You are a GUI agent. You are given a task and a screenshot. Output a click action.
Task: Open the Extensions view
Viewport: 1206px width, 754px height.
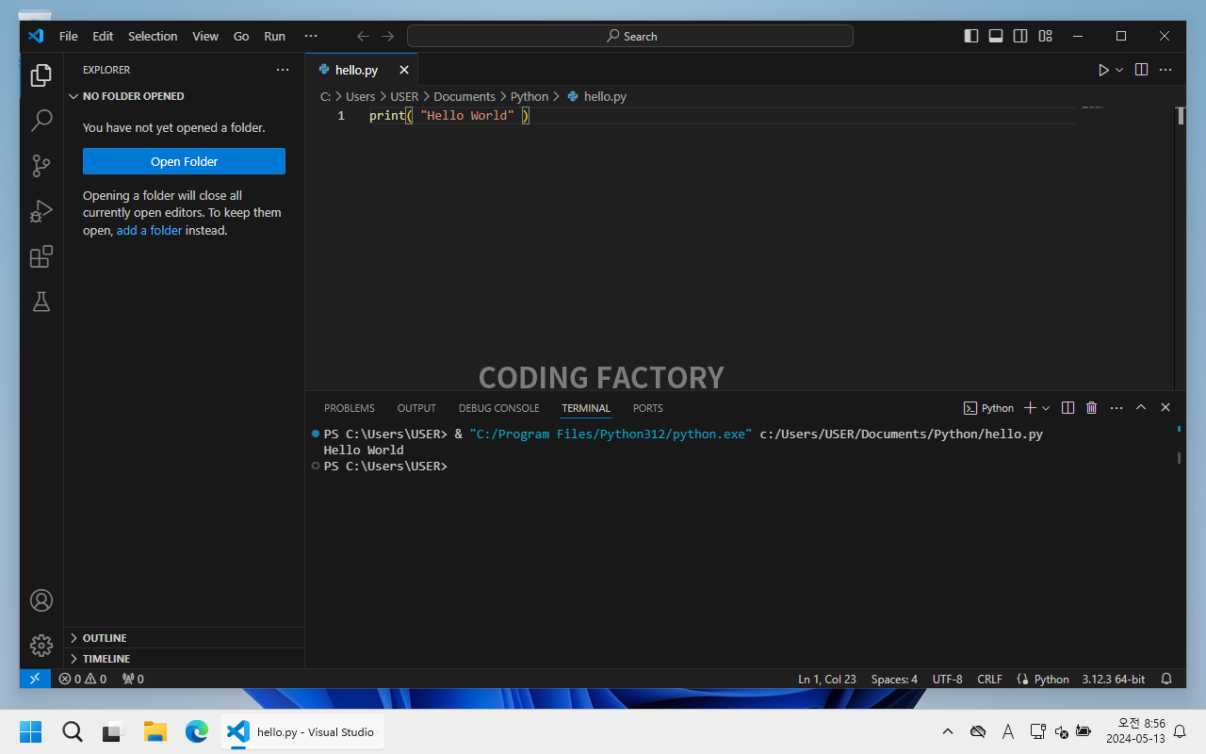(41, 256)
